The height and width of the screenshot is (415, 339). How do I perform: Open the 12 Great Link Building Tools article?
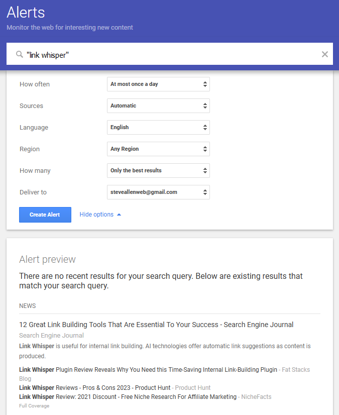(156, 325)
